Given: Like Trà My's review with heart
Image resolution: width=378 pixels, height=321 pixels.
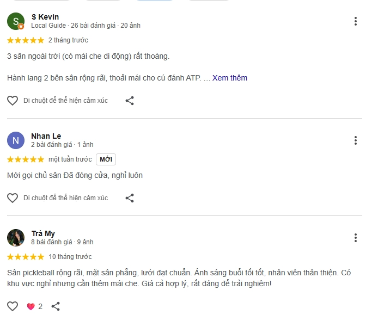Looking at the screenshot, I should [13, 306].
